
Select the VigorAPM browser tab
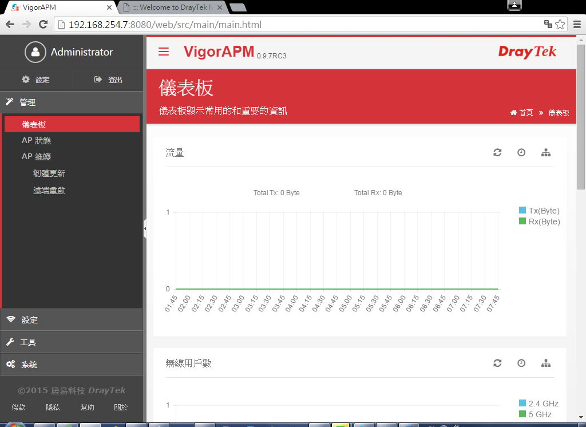(60, 7)
